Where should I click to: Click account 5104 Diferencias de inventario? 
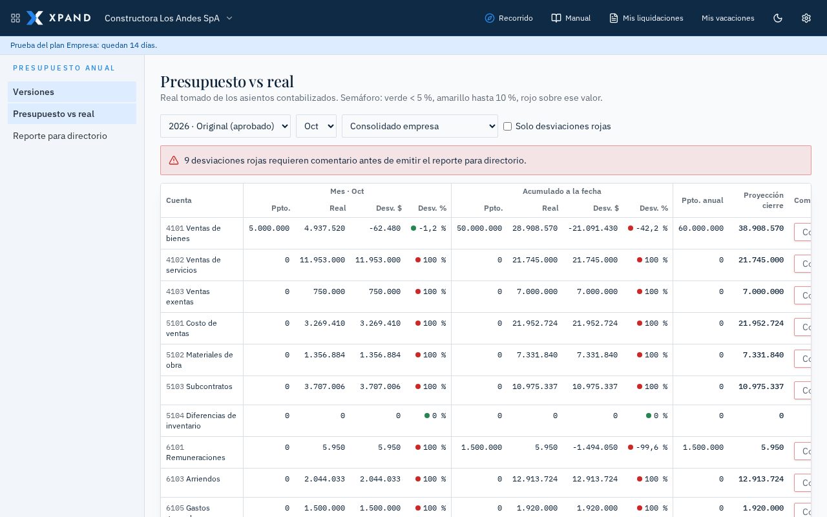pyautogui.click(x=201, y=421)
